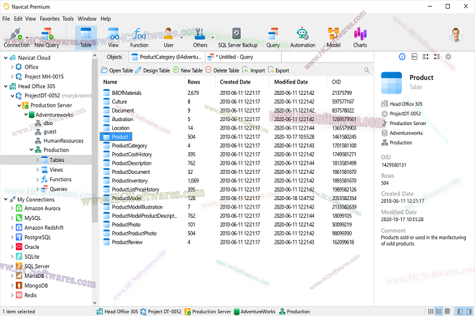The height and width of the screenshot is (316, 475).
Task: Sort by the Modified Date column header
Action: pyautogui.click(x=291, y=82)
